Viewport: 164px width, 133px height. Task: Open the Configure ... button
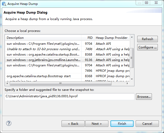click(x=147, y=47)
